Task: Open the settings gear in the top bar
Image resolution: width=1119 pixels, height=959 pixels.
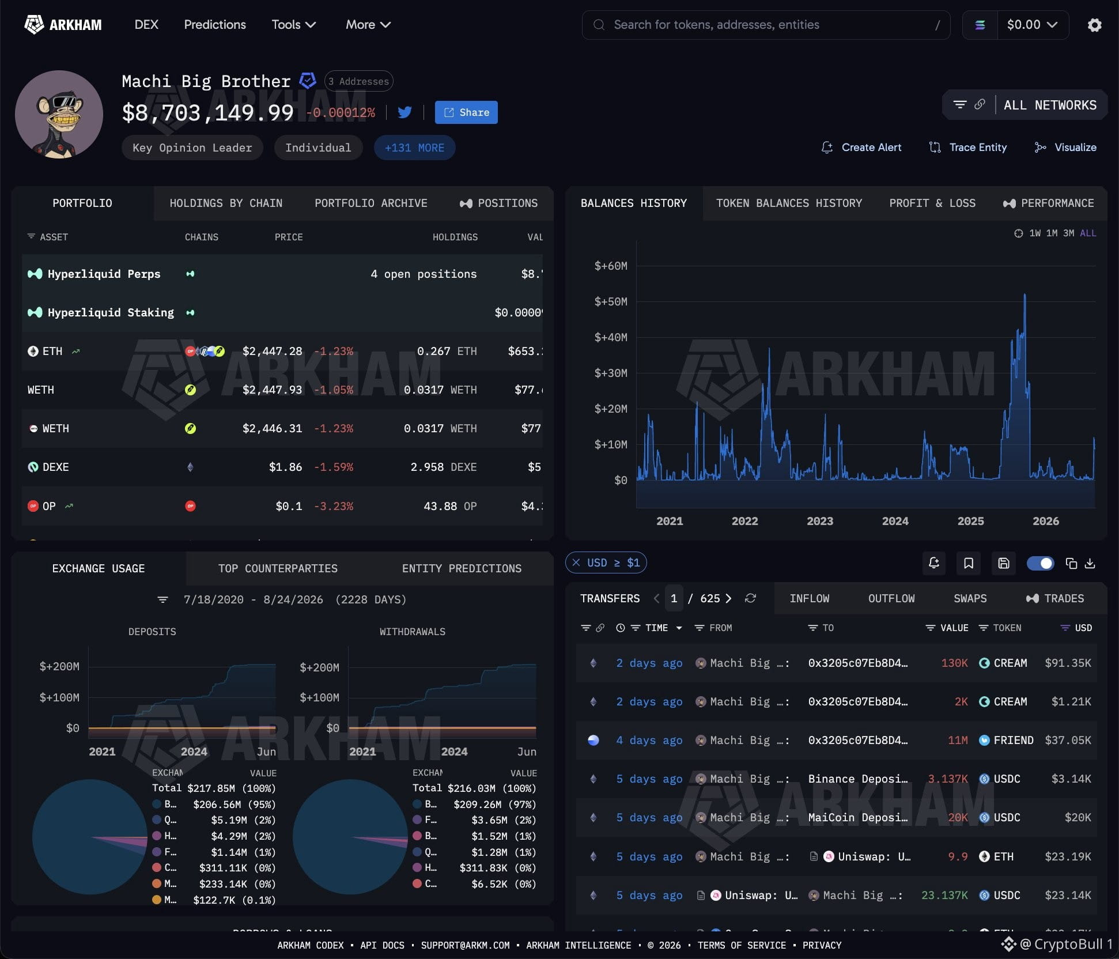Action: pyautogui.click(x=1094, y=25)
